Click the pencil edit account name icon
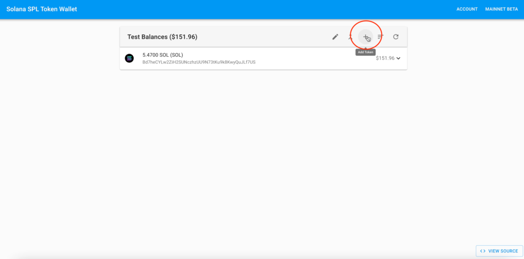 coord(335,37)
